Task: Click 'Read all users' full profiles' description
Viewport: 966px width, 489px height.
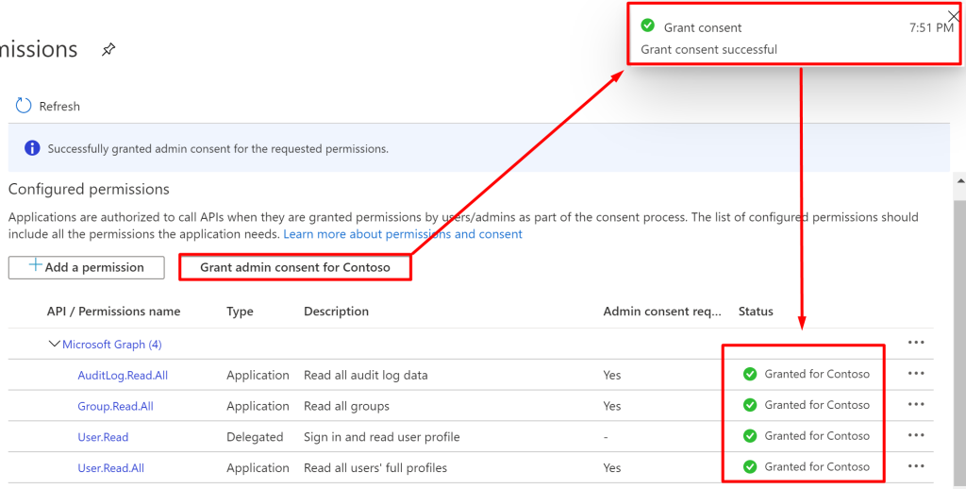Action: pos(375,467)
